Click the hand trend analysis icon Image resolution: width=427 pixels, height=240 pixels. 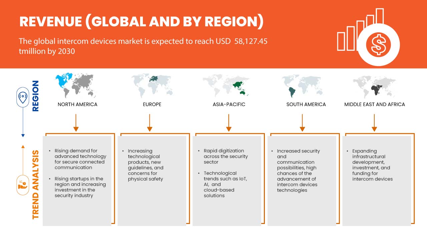click(x=23, y=185)
